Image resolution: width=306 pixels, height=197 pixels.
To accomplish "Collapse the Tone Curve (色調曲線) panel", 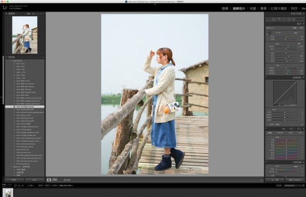I will pos(303,78).
